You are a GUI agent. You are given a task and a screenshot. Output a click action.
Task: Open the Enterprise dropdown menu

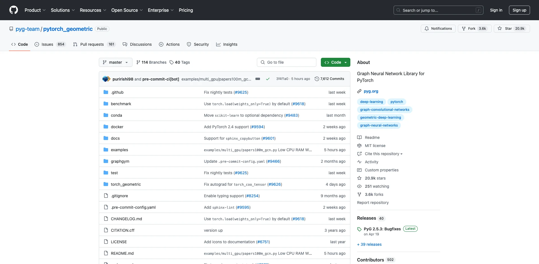(161, 10)
